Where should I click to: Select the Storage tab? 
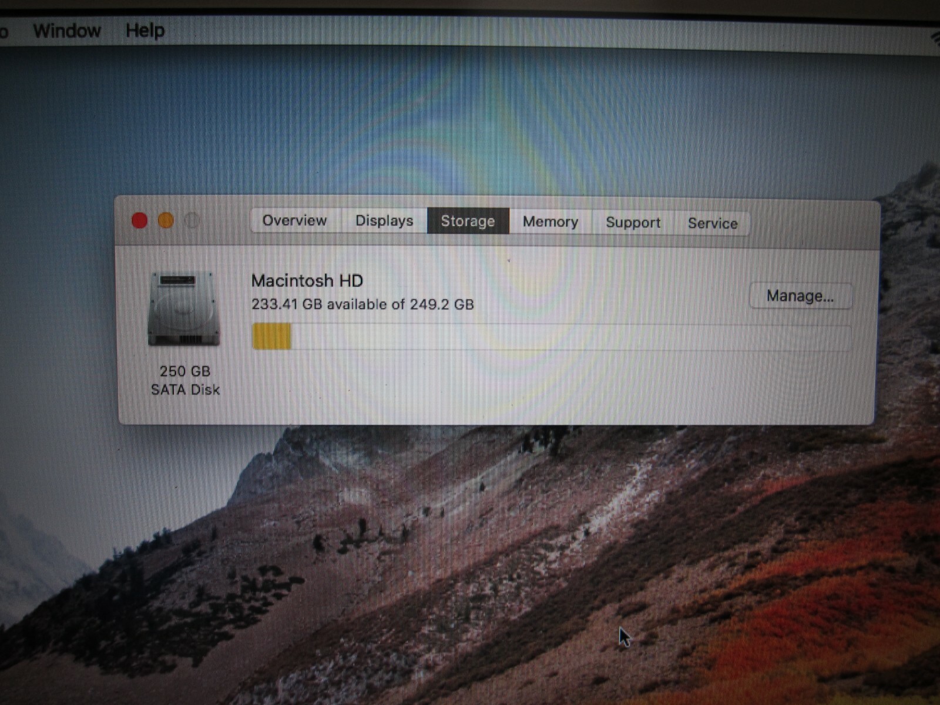tap(468, 221)
